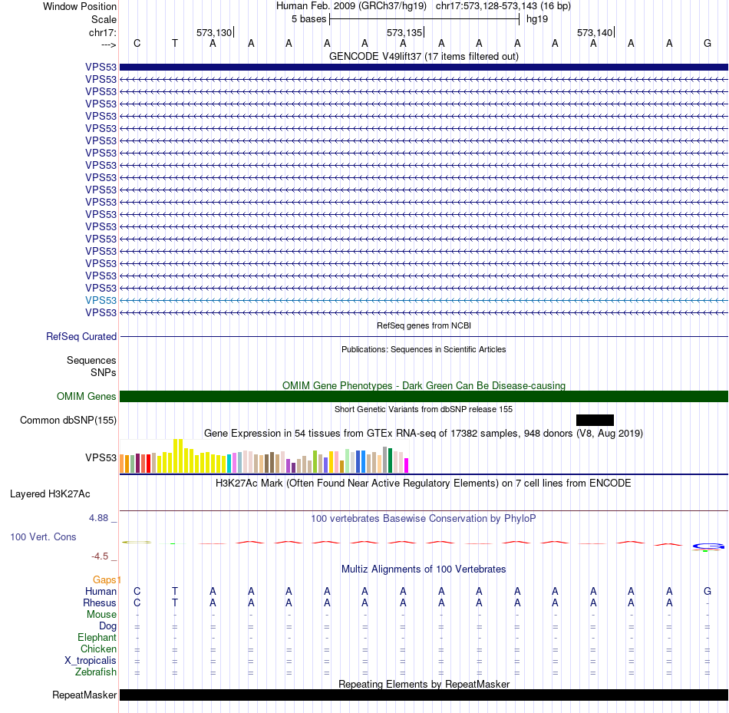Click the 'Rhesus' alignment row label
The height and width of the screenshot is (713, 729).
click(x=100, y=602)
